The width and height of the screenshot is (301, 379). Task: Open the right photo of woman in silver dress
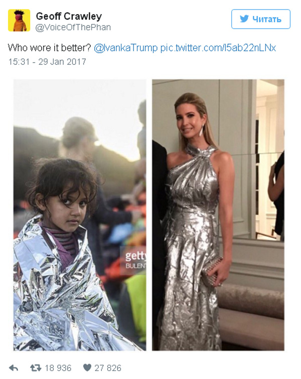(x=218, y=215)
